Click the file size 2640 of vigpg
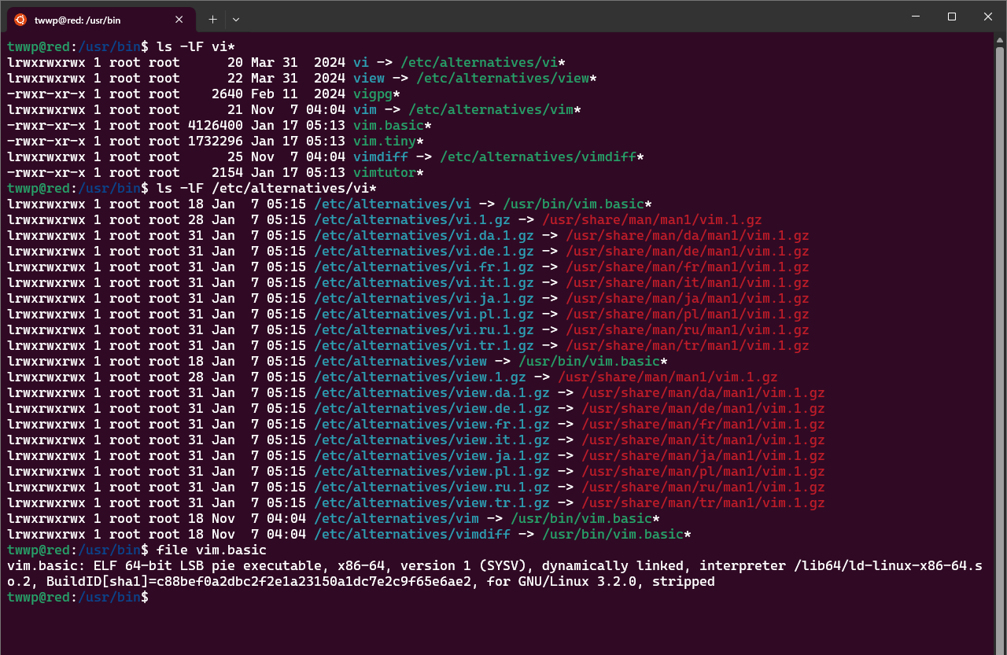This screenshot has height=655, width=1007. (x=227, y=94)
